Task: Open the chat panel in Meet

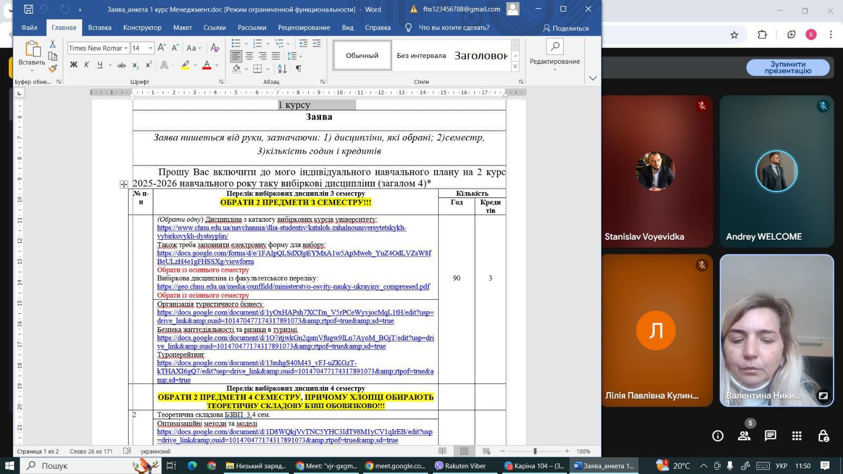Action: coord(770,436)
